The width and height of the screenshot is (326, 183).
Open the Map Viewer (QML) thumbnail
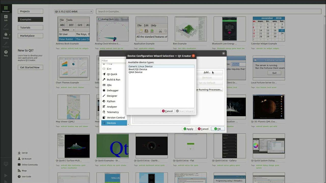[x=74, y=107]
